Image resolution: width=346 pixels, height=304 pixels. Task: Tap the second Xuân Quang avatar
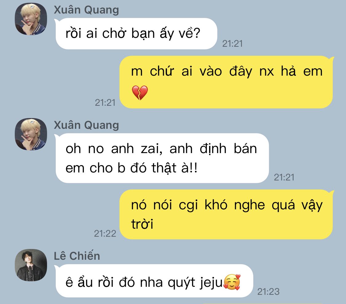(x=31, y=134)
